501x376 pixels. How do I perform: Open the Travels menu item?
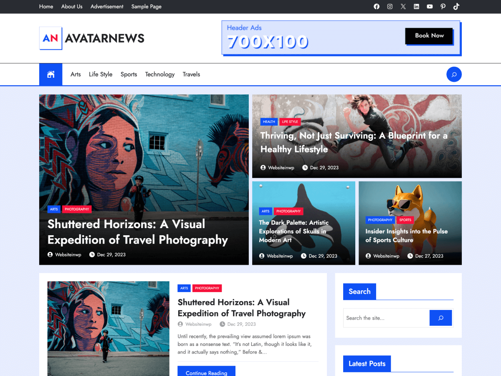[x=191, y=74]
